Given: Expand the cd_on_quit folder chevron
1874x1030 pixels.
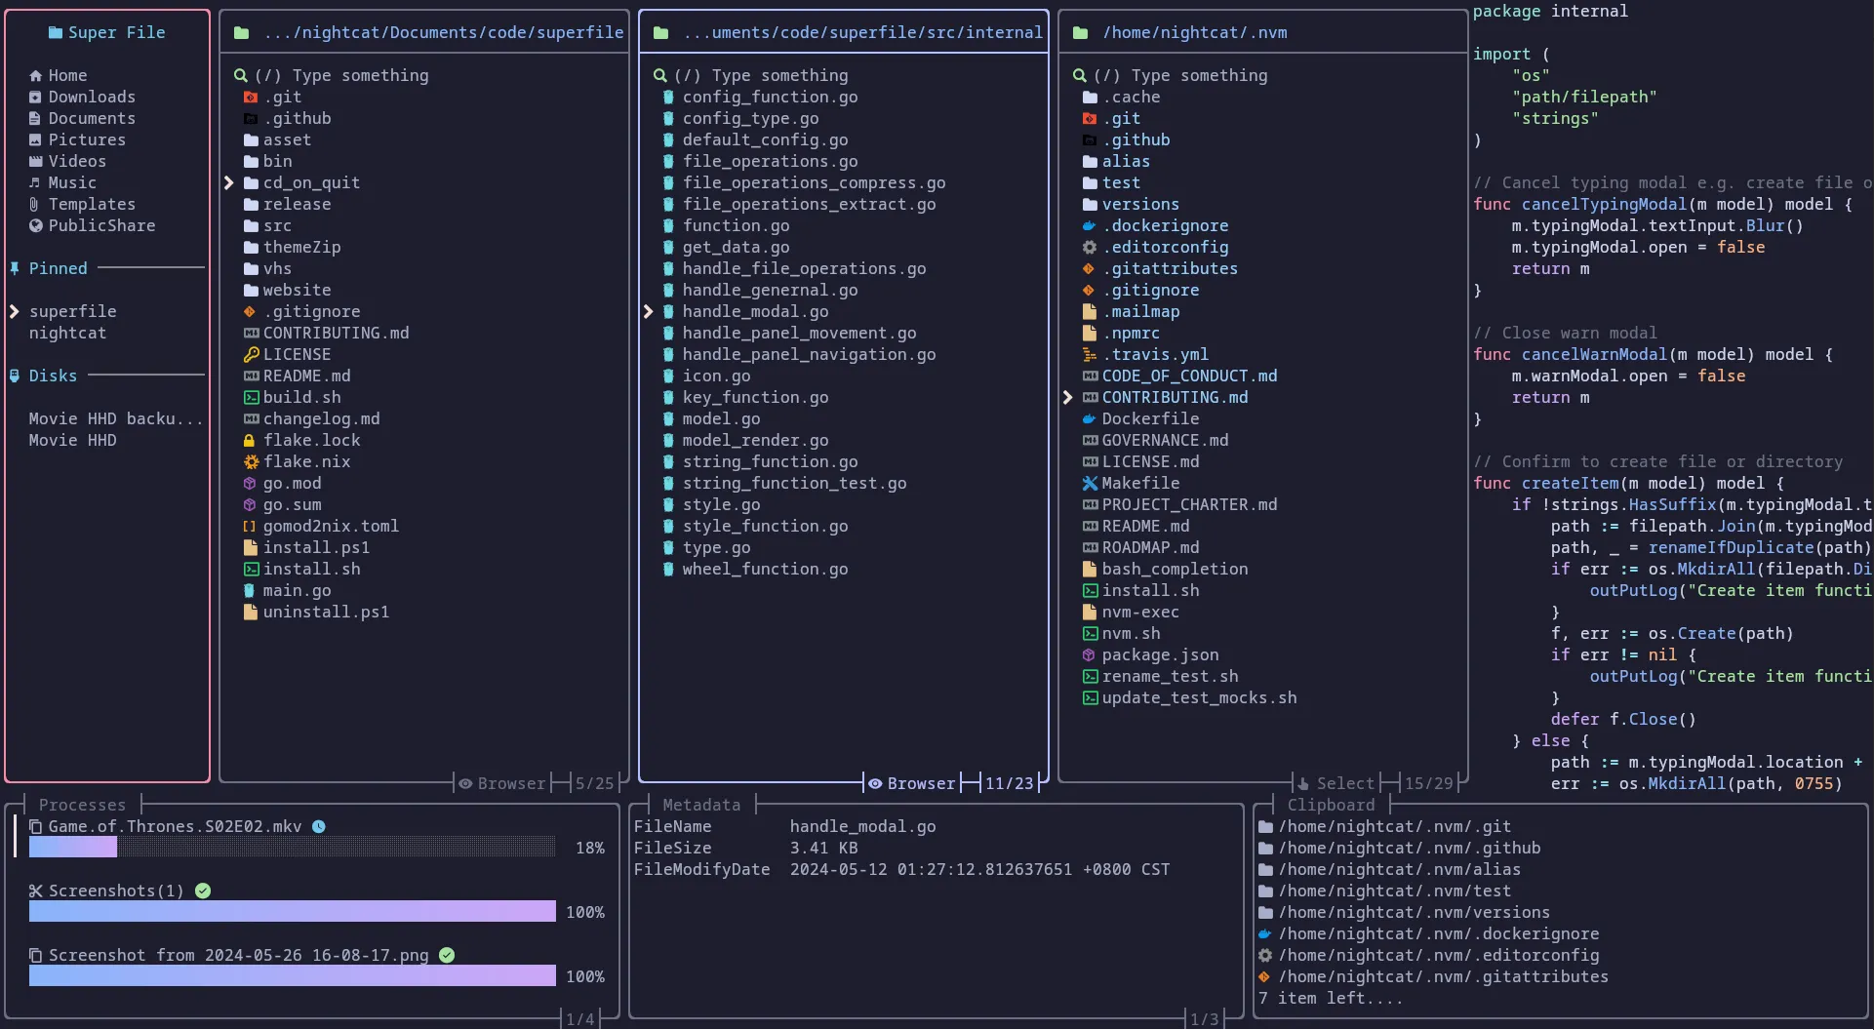Looking at the screenshot, I should [x=230, y=182].
